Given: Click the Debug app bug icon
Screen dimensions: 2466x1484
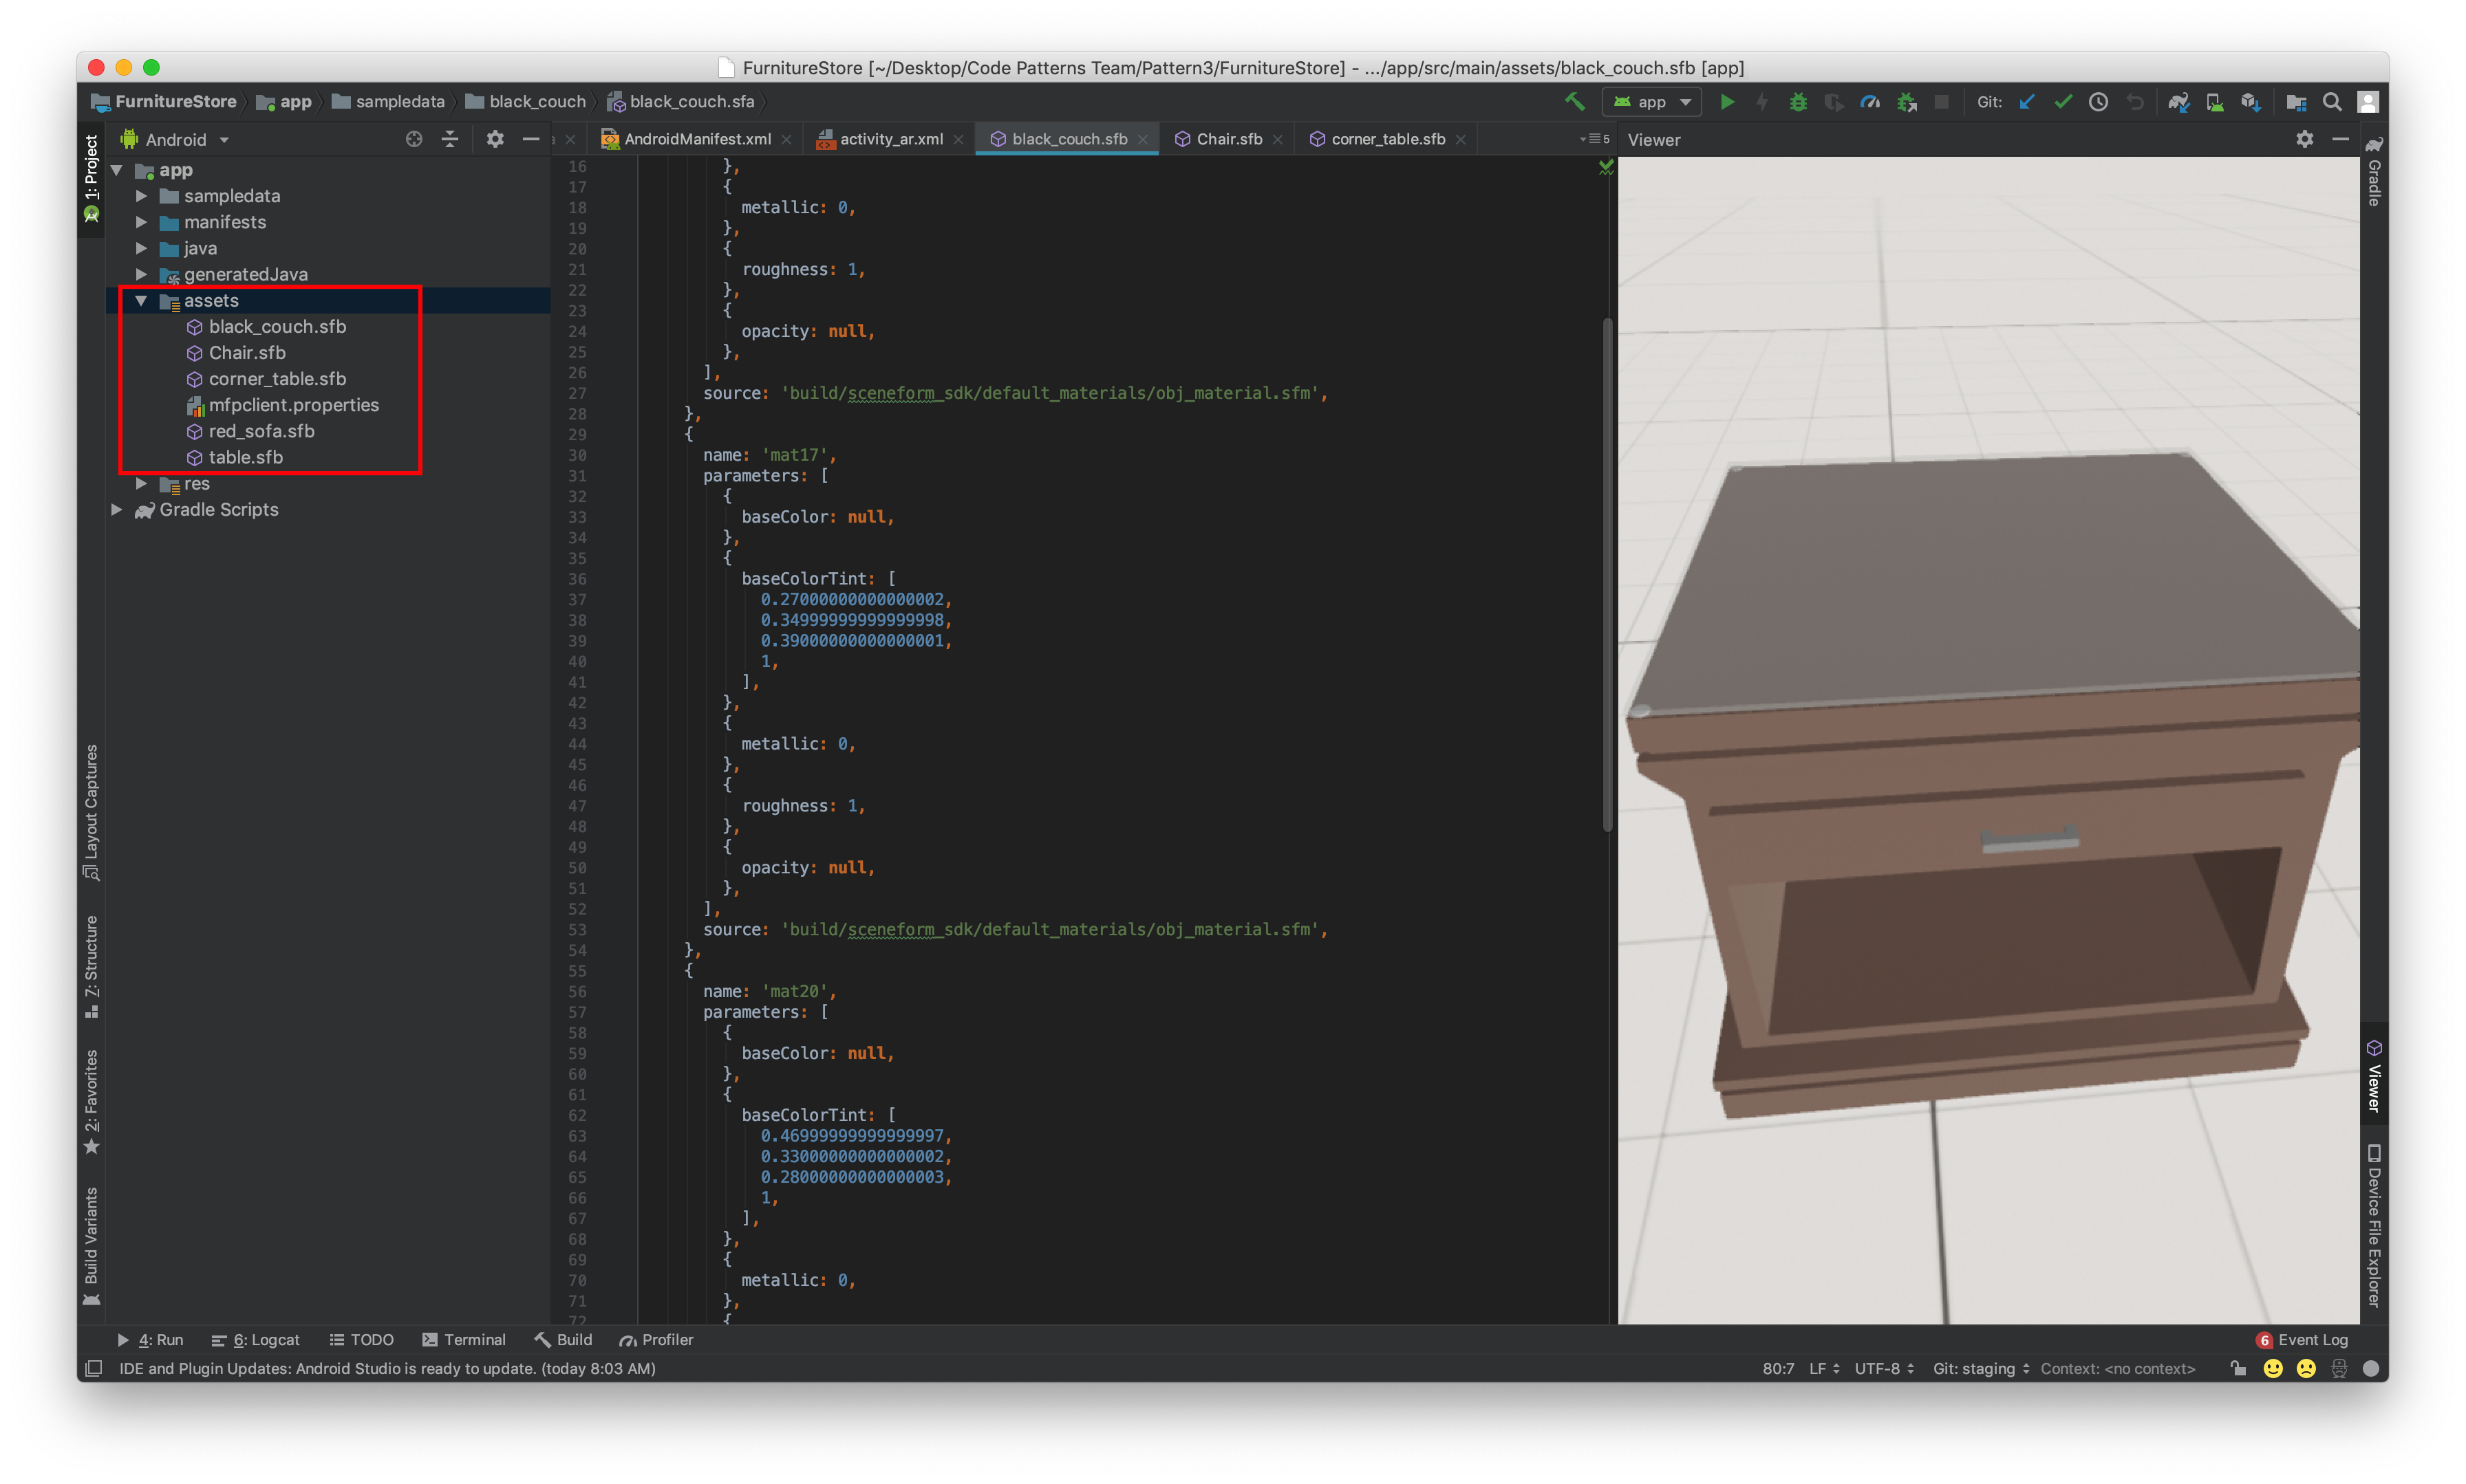Looking at the screenshot, I should tap(1798, 102).
